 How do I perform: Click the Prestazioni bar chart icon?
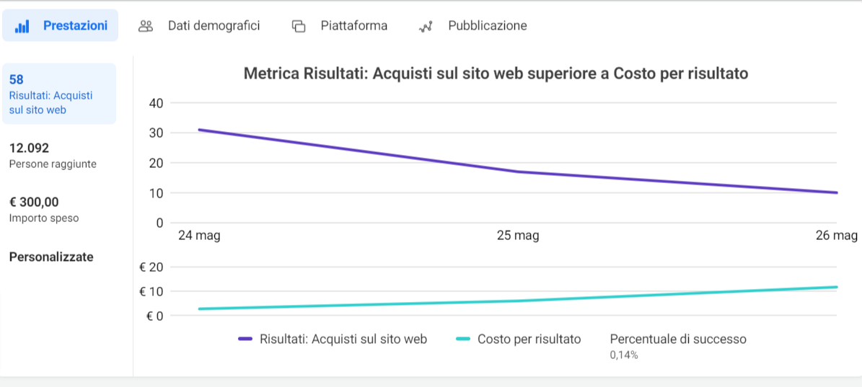pos(22,27)
